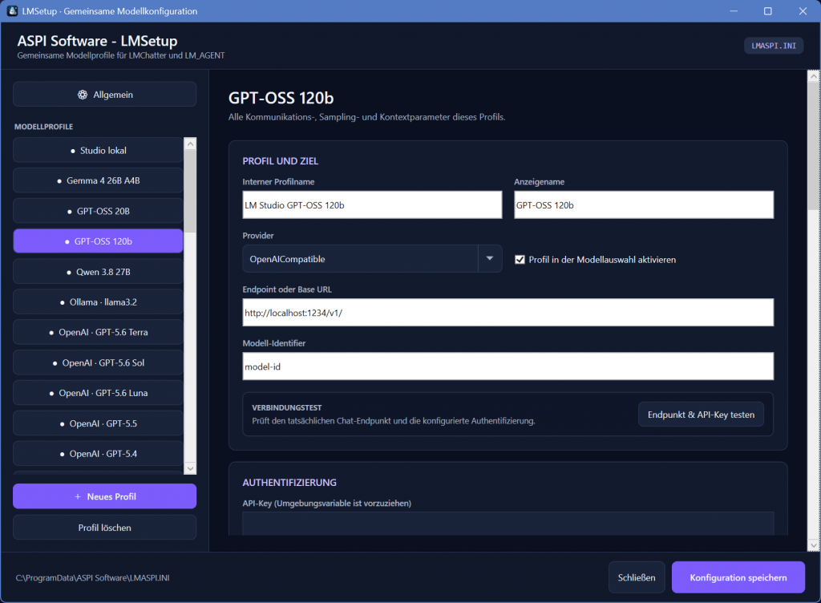
Task: Click the LMSetup app icon in title bar
Action: pos(12,11)
